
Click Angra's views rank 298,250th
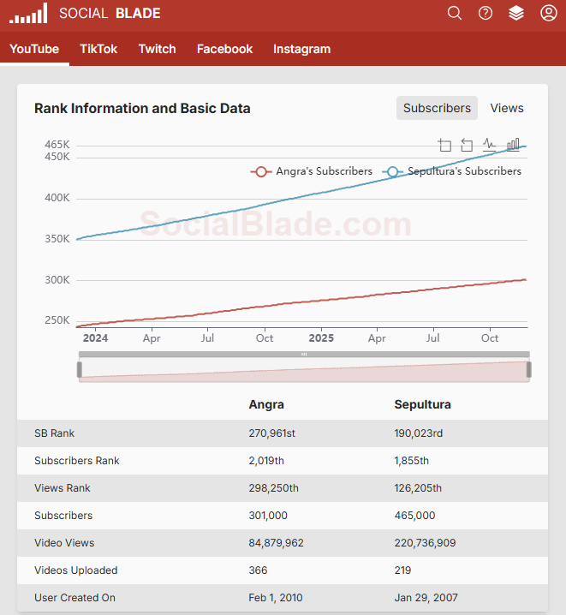tap(274, 488)
